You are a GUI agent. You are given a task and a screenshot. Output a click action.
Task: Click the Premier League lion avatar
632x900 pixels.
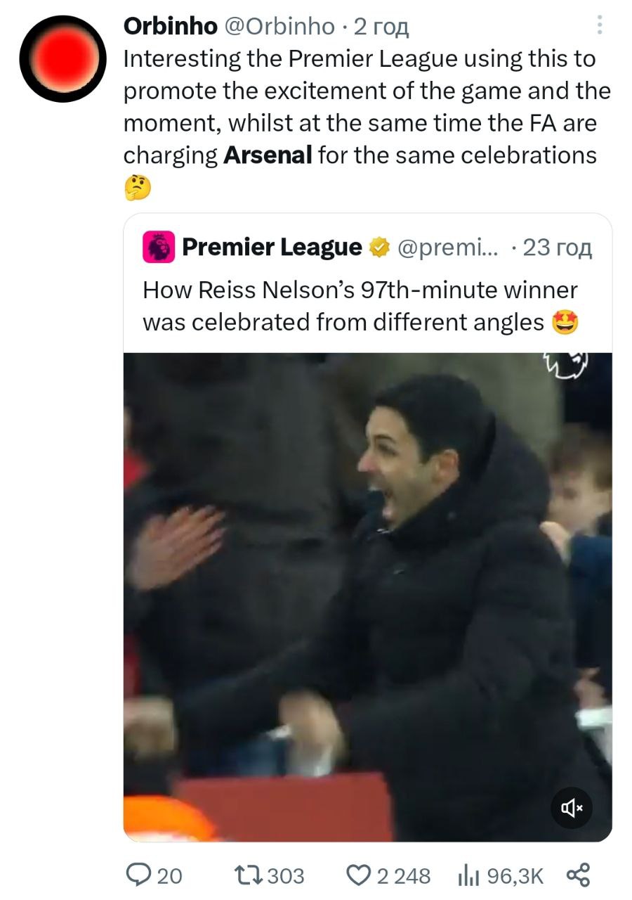159,247
